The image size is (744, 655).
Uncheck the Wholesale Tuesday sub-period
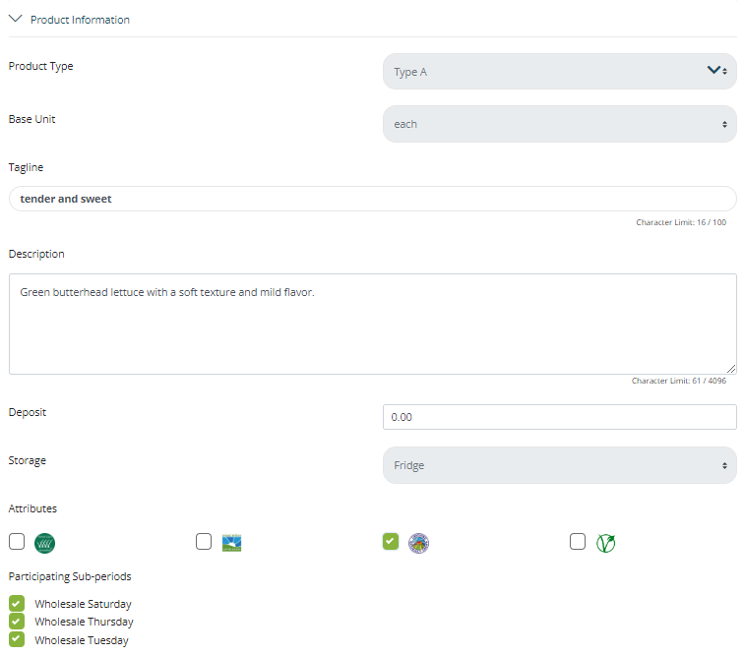tap(17, 639)
